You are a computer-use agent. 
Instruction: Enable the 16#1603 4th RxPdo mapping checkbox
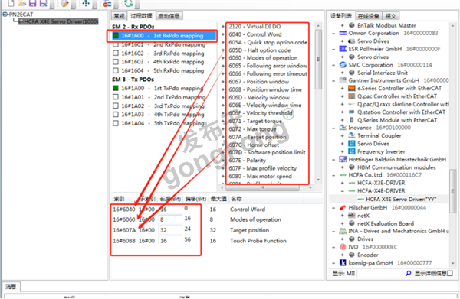pyautogui.click(x=116, y=62)
